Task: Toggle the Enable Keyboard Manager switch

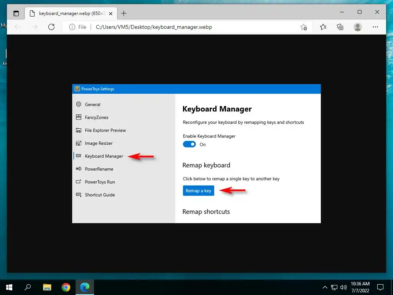Action: [x=189, y=144]
